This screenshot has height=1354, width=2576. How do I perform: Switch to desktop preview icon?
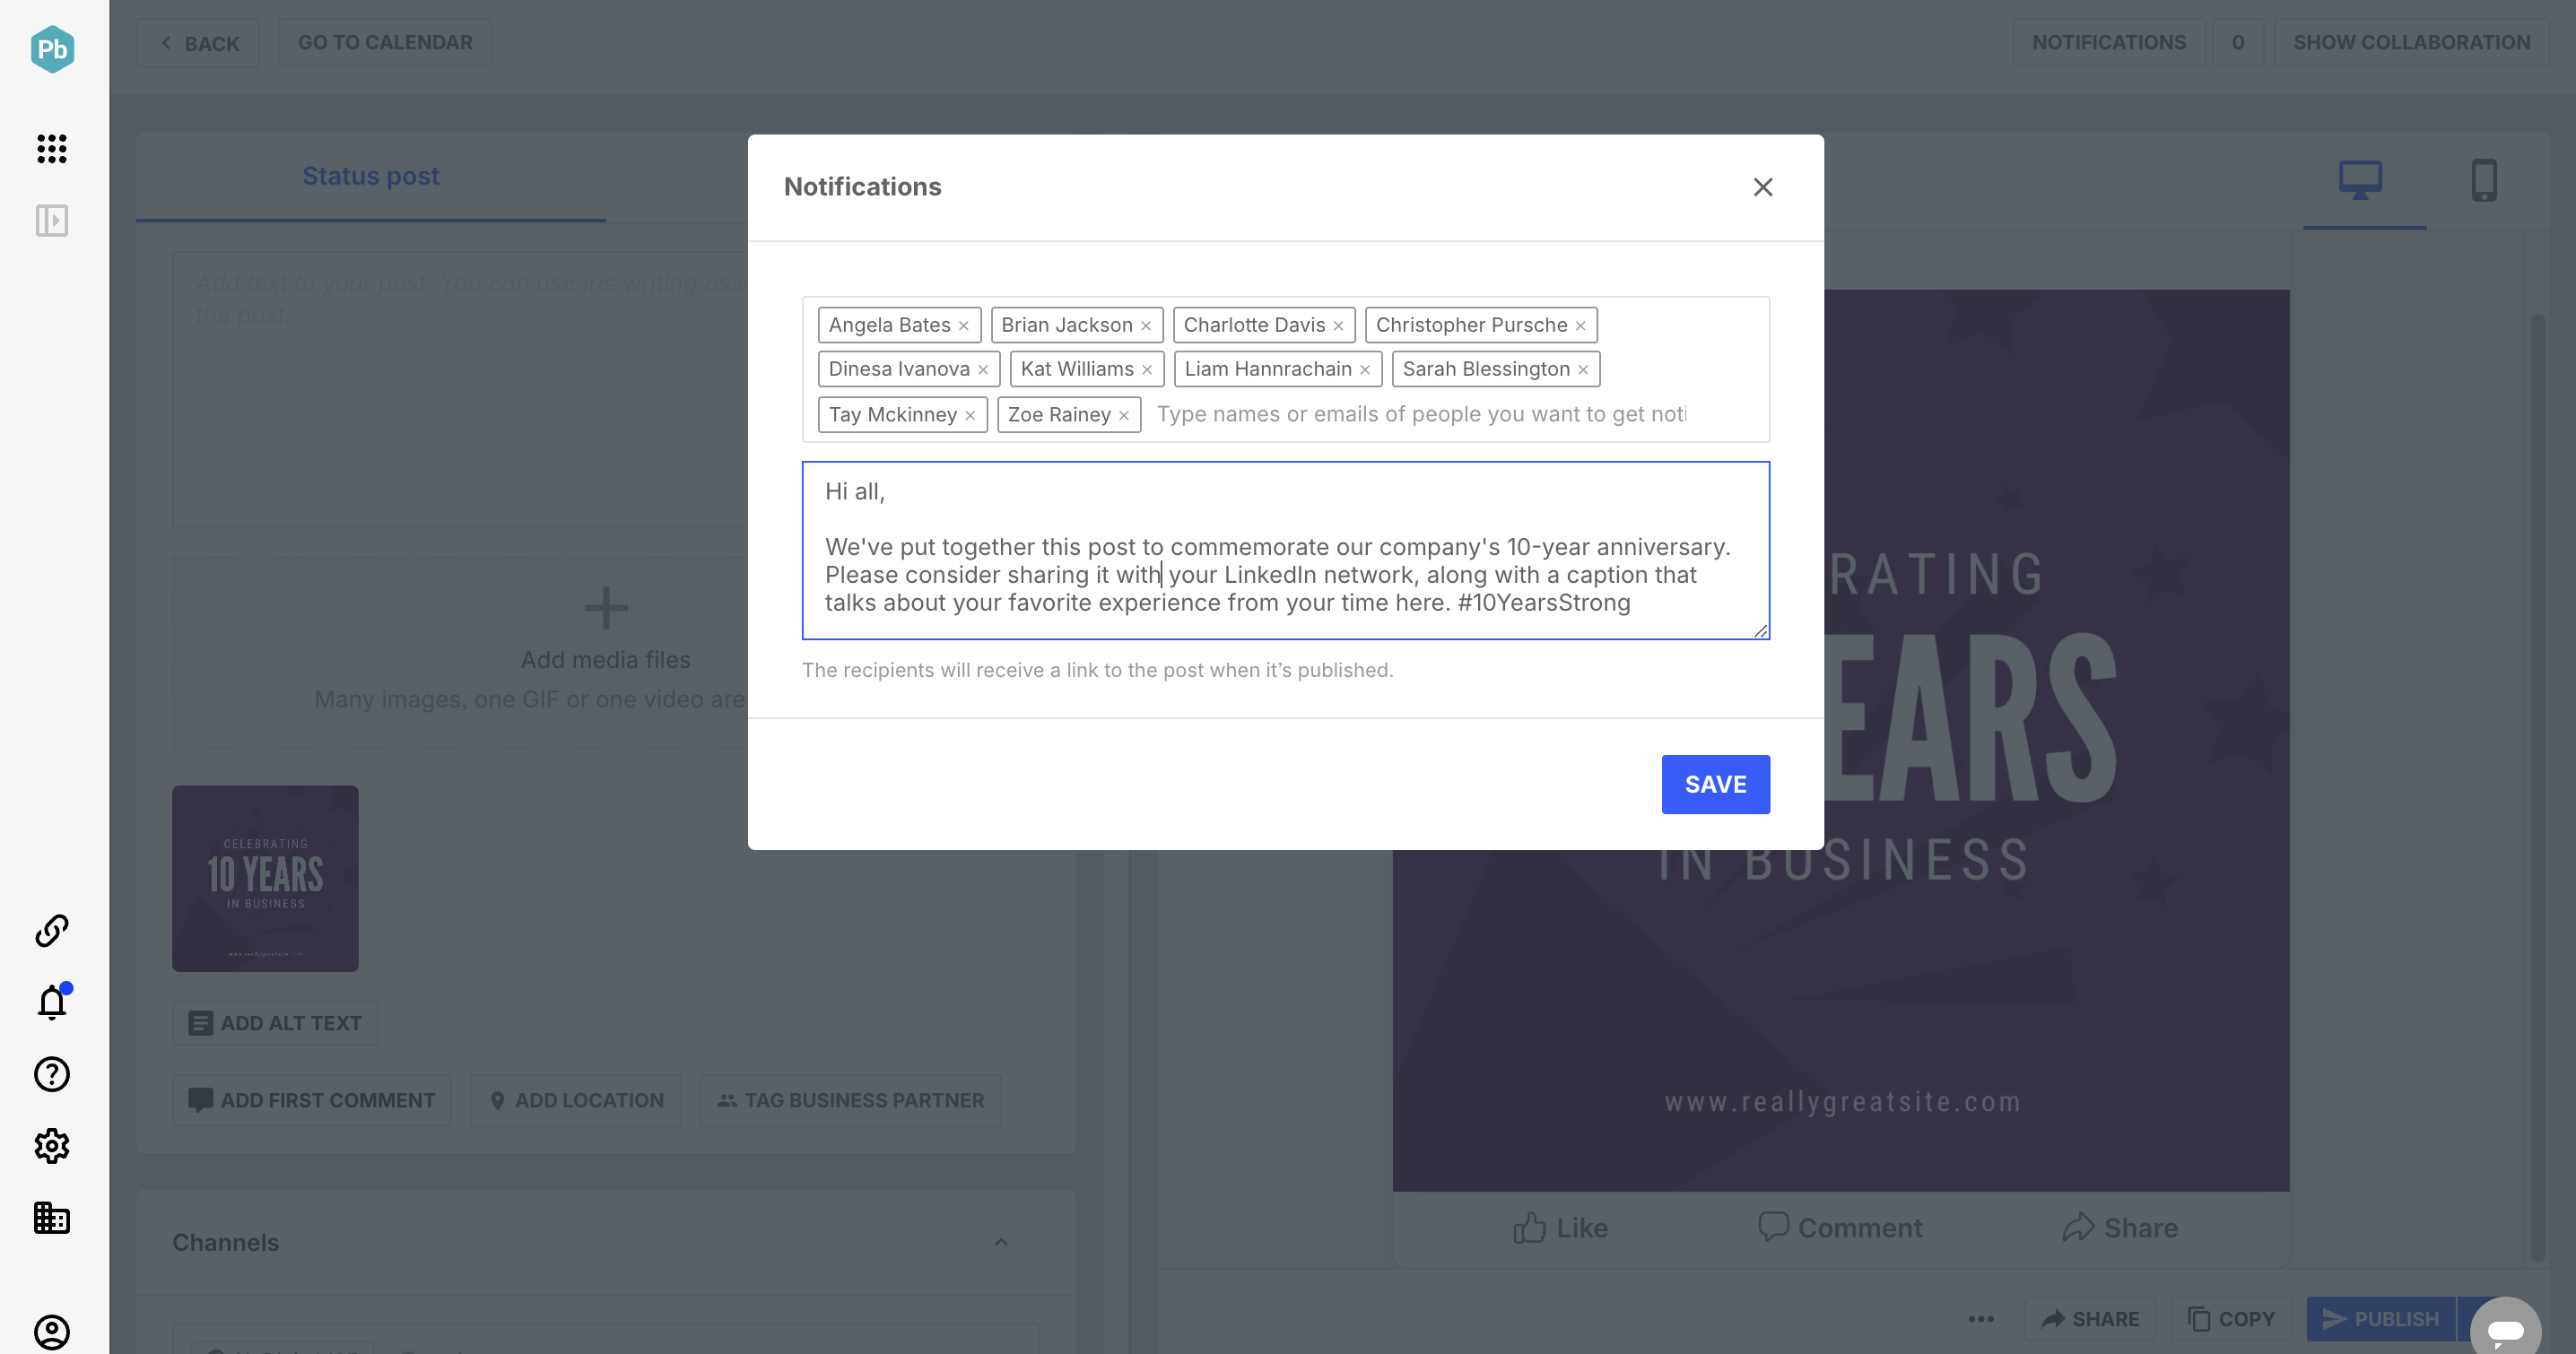click(x=2360, y=181)
